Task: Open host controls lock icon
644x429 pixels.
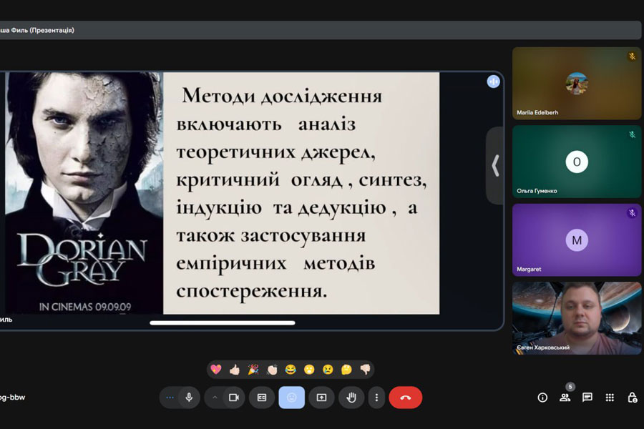Action: point(633,398)
